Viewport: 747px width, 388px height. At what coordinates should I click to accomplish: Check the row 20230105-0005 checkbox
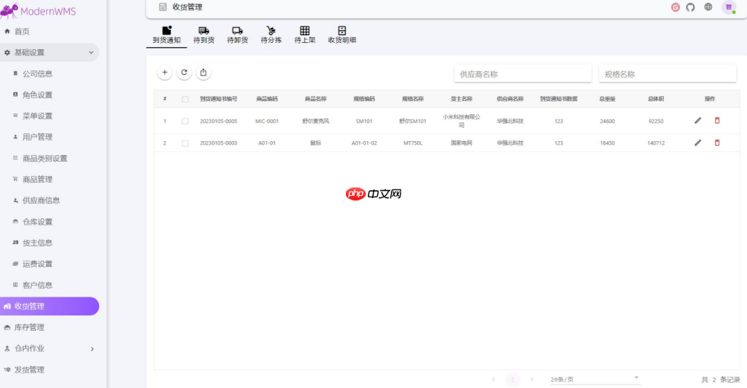(185, 121)
